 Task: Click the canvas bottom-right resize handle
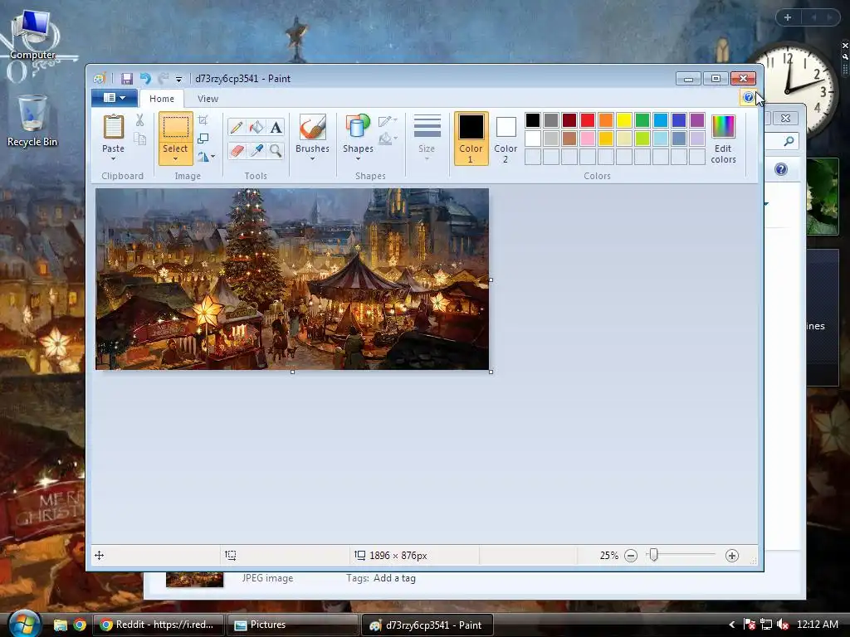tap(491, 372)
